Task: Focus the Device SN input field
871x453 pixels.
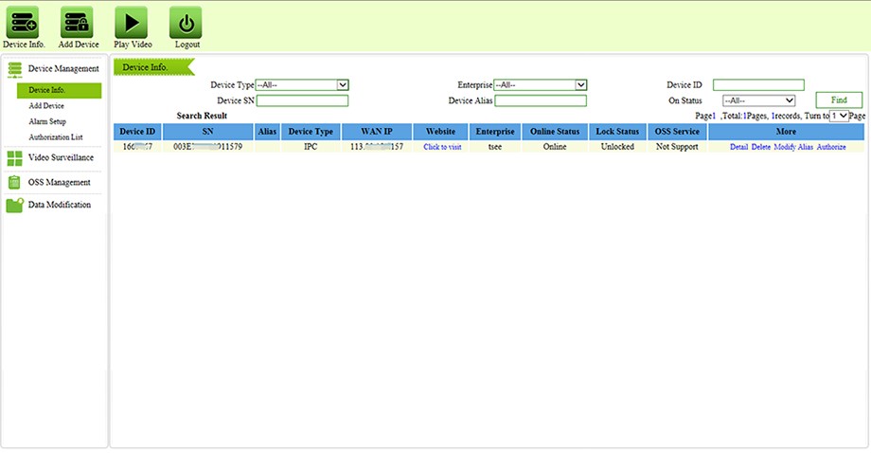Action: coord(302,100)
